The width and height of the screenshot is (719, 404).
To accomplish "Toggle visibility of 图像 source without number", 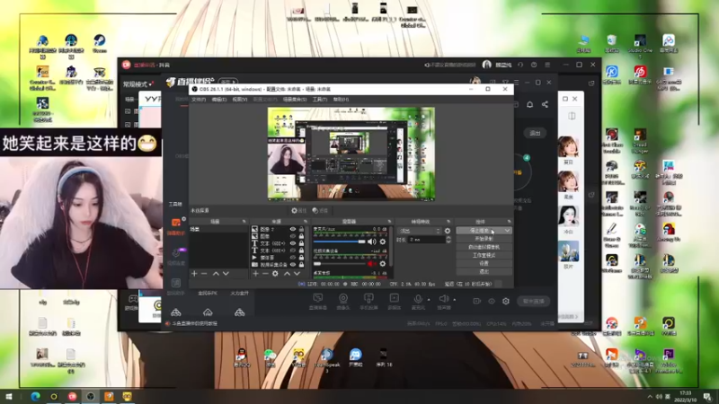I will point(293,236).
